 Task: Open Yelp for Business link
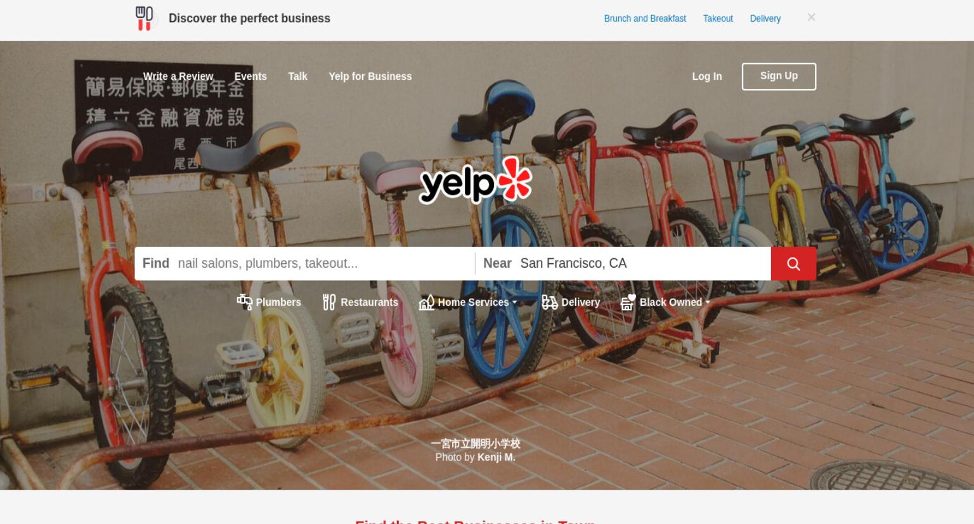point(370,76)
